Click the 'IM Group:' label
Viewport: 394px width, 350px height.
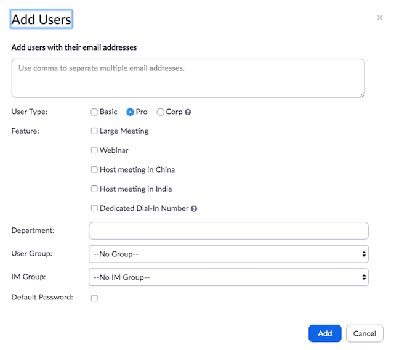click(x=29, y=277)
